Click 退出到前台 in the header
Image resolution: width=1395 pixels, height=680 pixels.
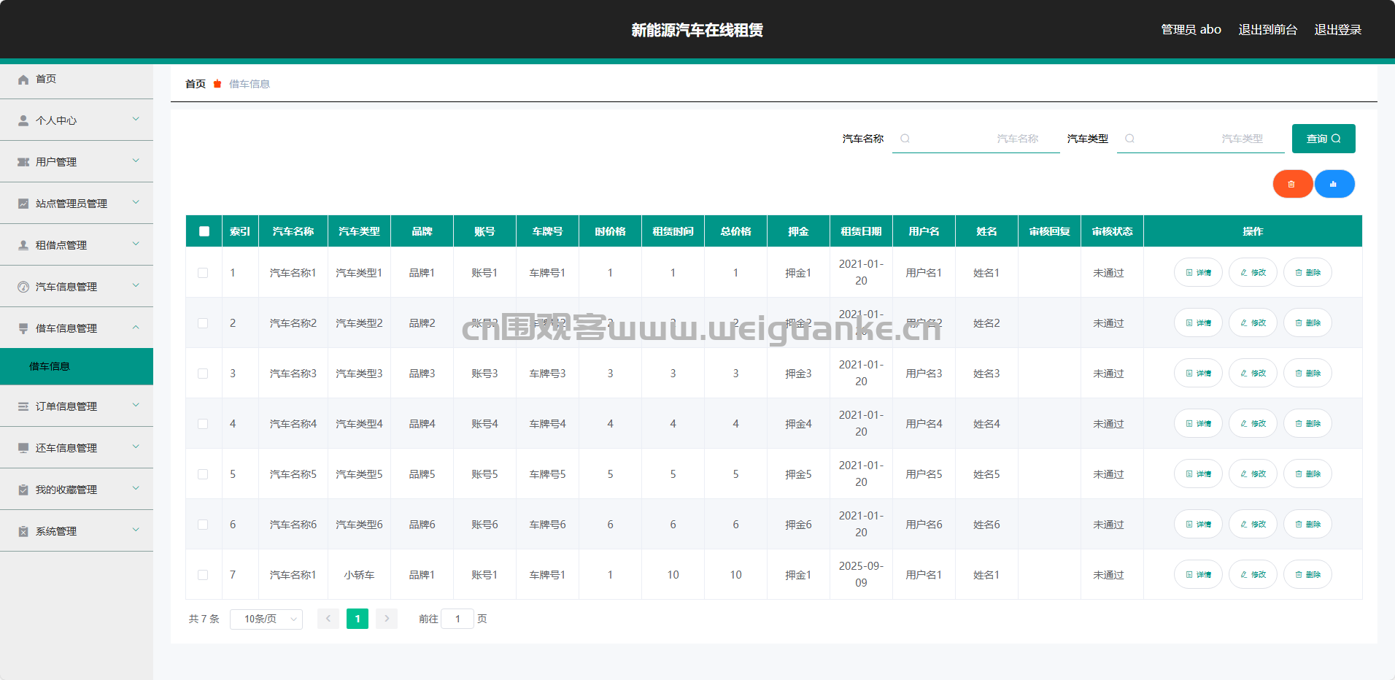[x=1268, y=30]
